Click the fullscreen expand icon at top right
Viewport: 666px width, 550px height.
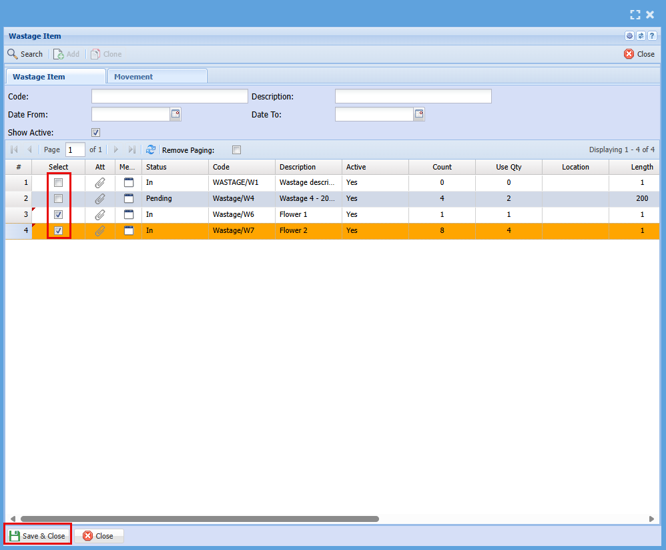tap(635, 15)
